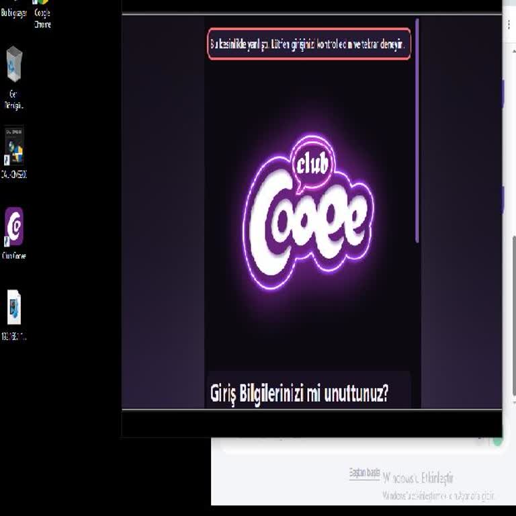Click the 'Giriş Bilgilerinizi mi unuttunuz?' link
Image resolution: width=516 pixels, height=516 pixels.
click(x=299, y=393)
